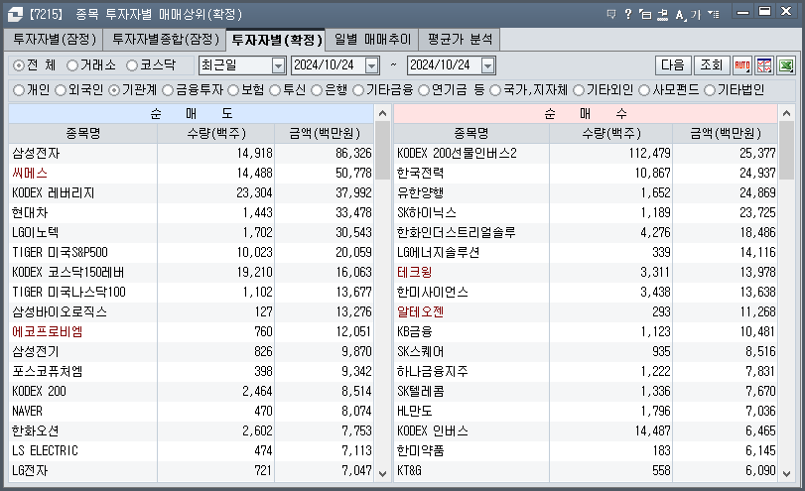Select the 보험 radio button
Screen dimensions: 805x491
tap(233, 90)
